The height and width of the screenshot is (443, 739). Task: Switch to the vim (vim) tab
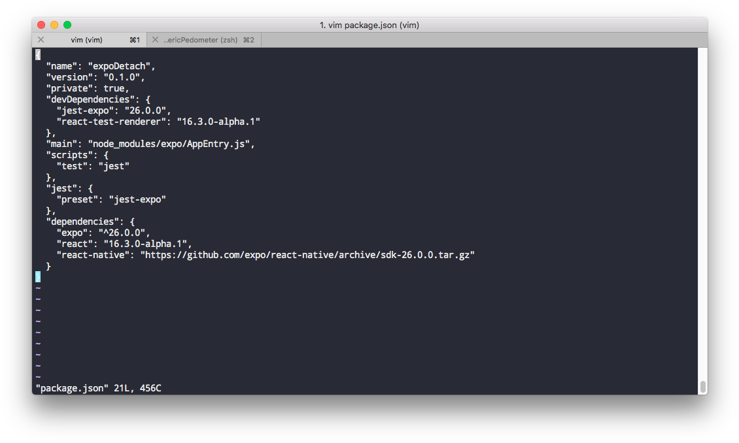click(87, 40)
